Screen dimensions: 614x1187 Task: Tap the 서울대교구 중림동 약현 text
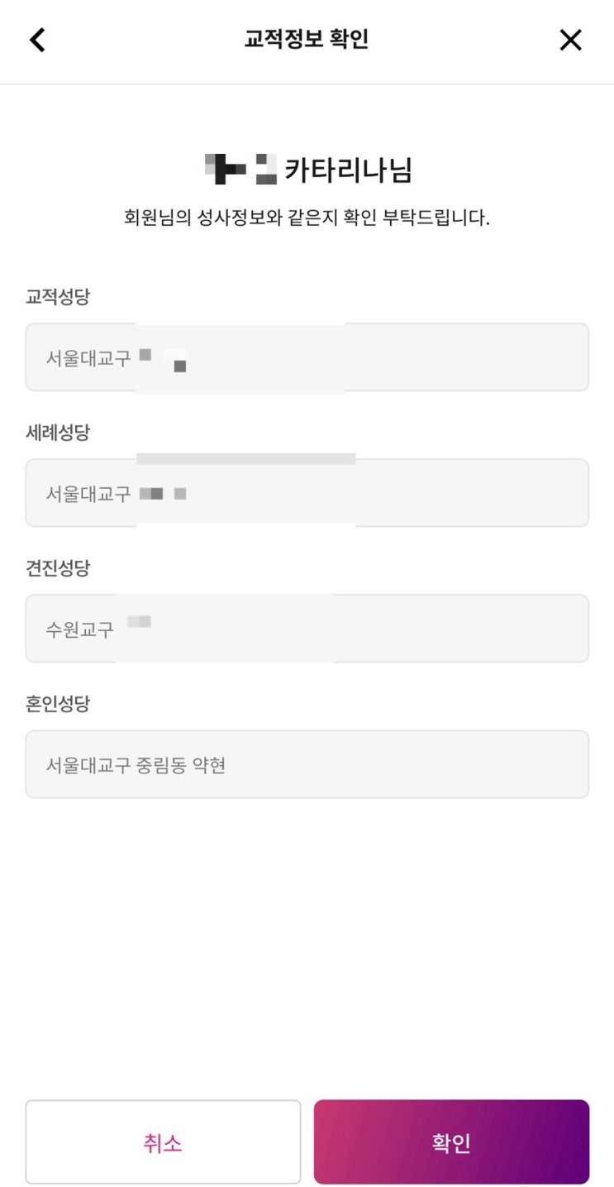[136, 765]
